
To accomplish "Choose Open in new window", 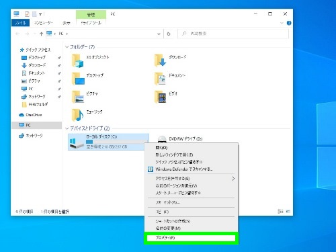I will [191, 155].
